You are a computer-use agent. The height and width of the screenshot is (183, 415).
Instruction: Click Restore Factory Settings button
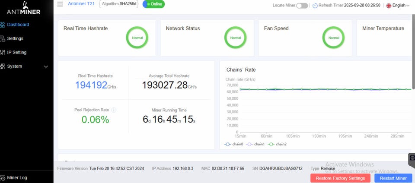(340, 178)
